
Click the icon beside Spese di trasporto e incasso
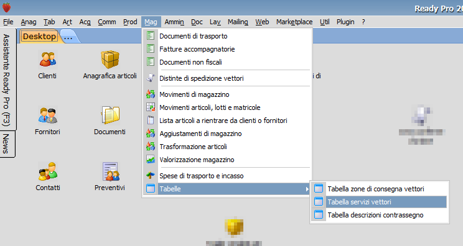point(151,176)
